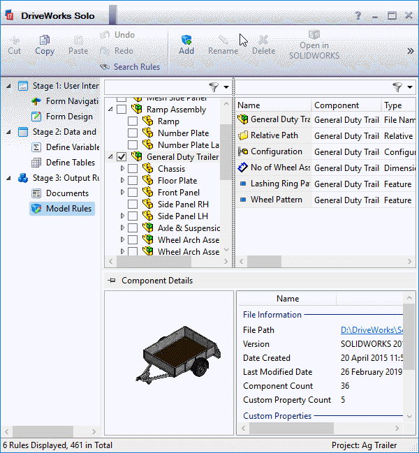Open the model tree filter dropdown arrow

[226, 87]
